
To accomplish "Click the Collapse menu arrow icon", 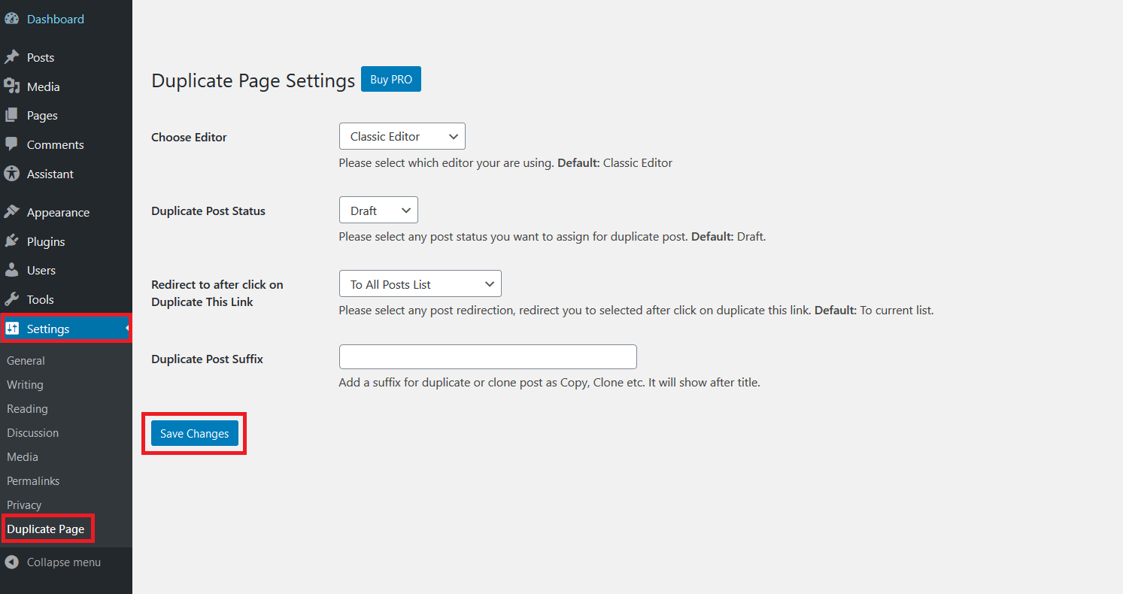I will (11, 562).
